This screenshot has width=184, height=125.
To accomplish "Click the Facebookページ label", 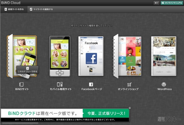I will coord(92,89).
